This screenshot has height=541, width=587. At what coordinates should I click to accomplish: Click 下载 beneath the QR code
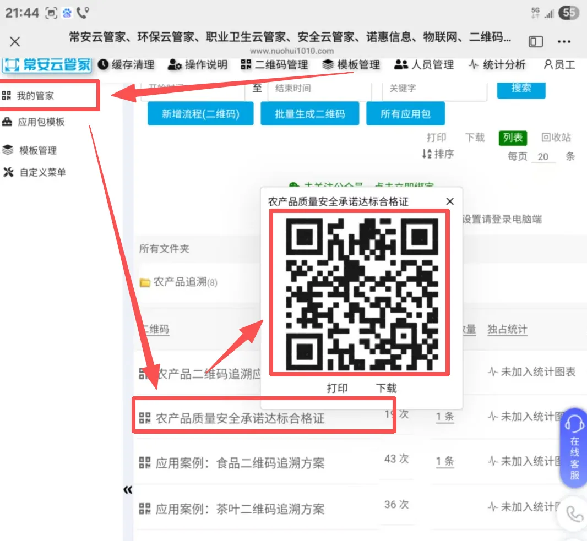click(x=386, y=388)
